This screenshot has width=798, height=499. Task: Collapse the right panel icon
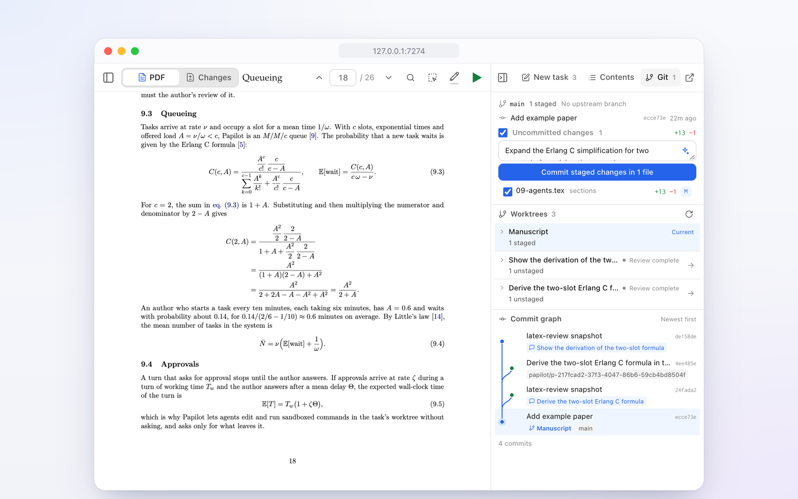click(x=503, y=77)
